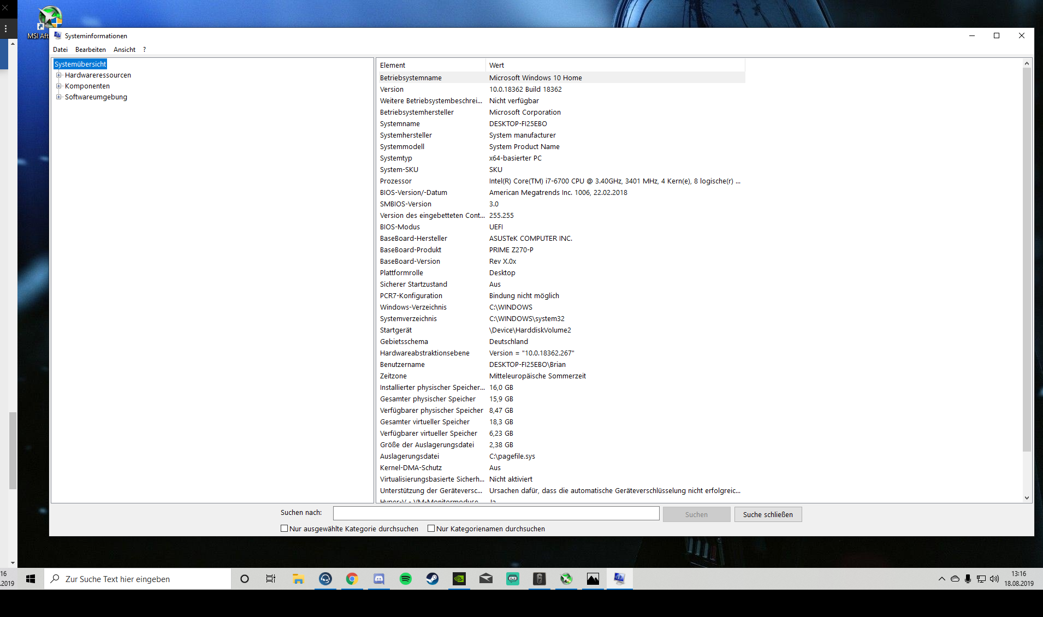The width and height of the screenshot is (1043, 617).
Task: Open the Datei menu
Action: coord(60,50)
